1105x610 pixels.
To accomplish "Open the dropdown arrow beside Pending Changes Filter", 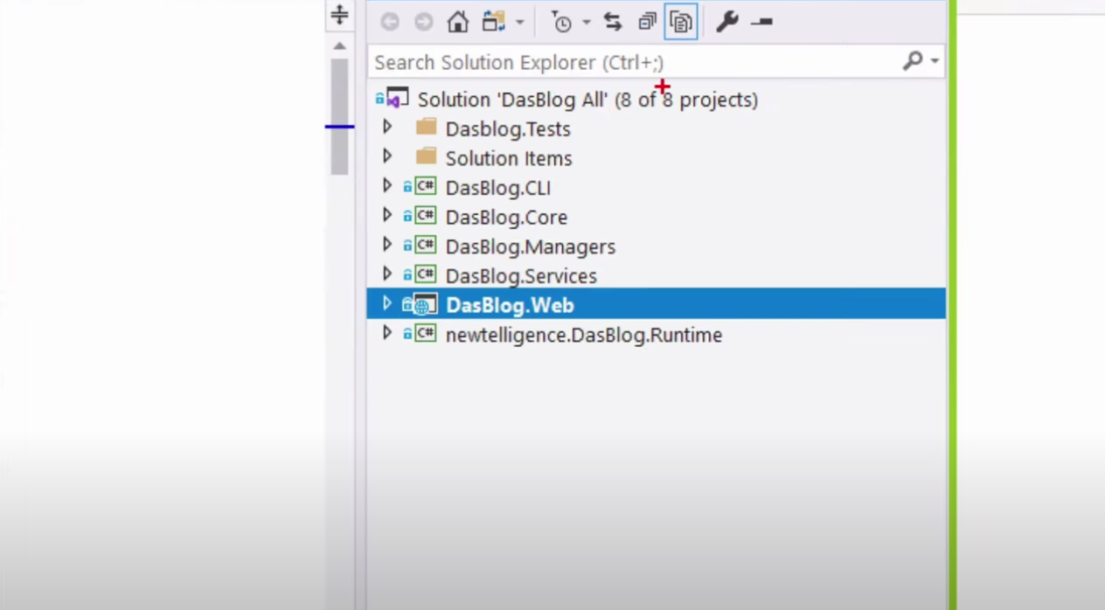I will [586, 23].
